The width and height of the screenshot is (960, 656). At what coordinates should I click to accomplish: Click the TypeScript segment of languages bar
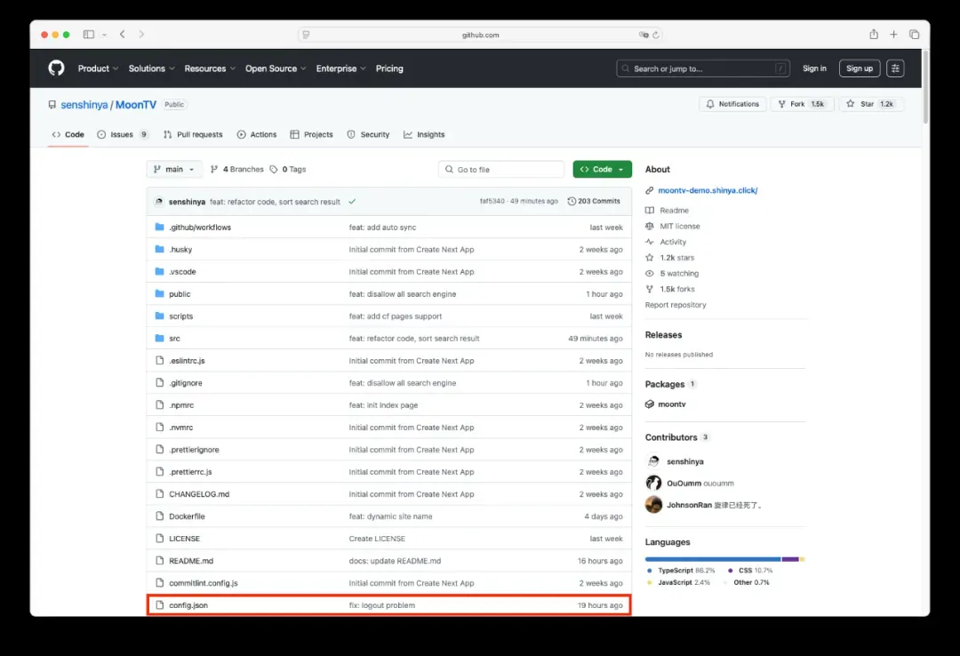click(711, 559)
